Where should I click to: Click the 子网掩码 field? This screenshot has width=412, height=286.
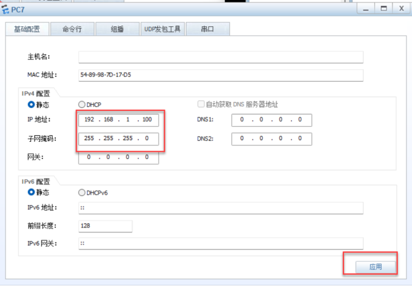point(118,139)
